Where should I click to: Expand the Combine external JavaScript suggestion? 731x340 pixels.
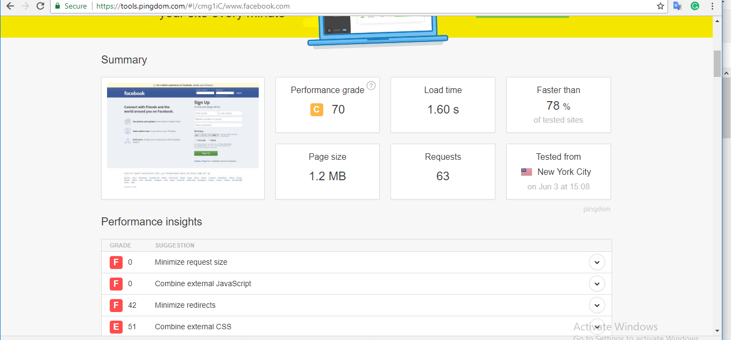click(597, 284)
